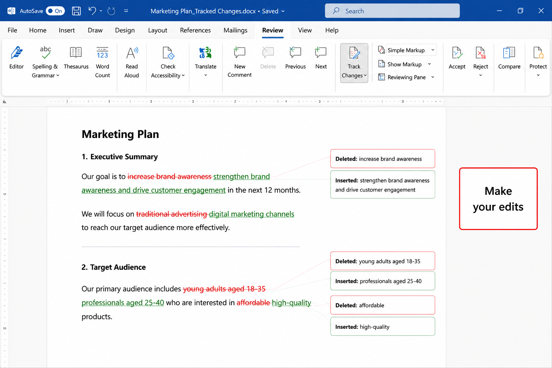Open the Draw tab
552x368 pixels.
pyautogui.click(x=95, y=30)
